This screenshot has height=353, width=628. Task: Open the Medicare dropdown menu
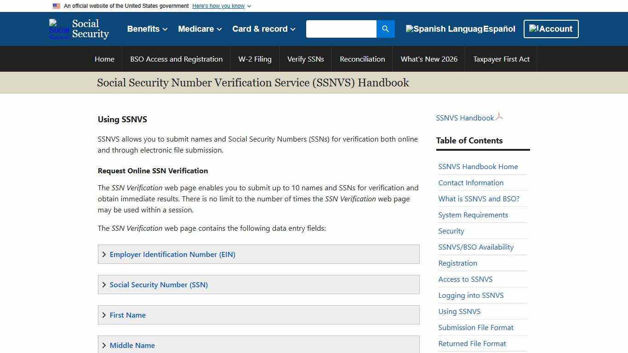tap(199, 28)
